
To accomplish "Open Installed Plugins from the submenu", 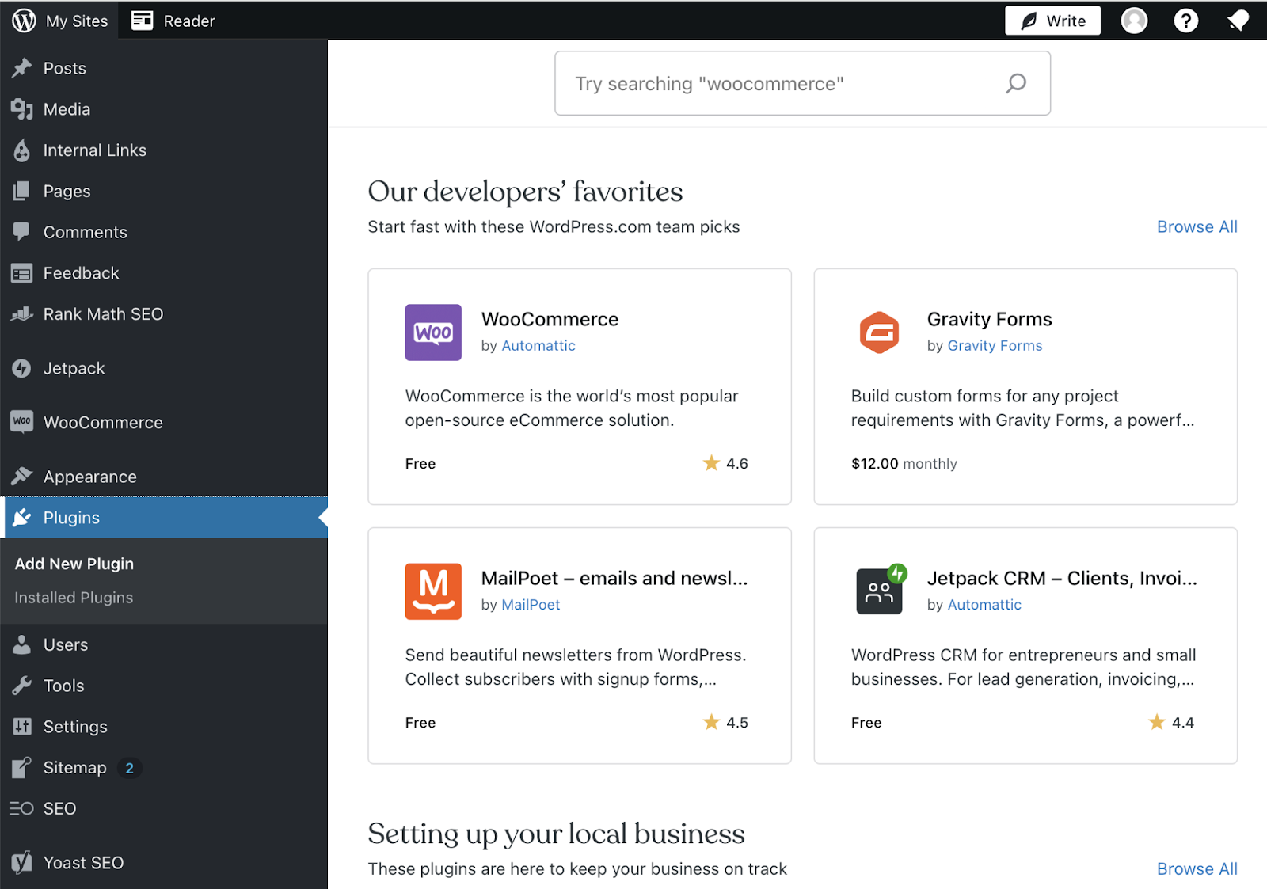I will click(73, 597).
